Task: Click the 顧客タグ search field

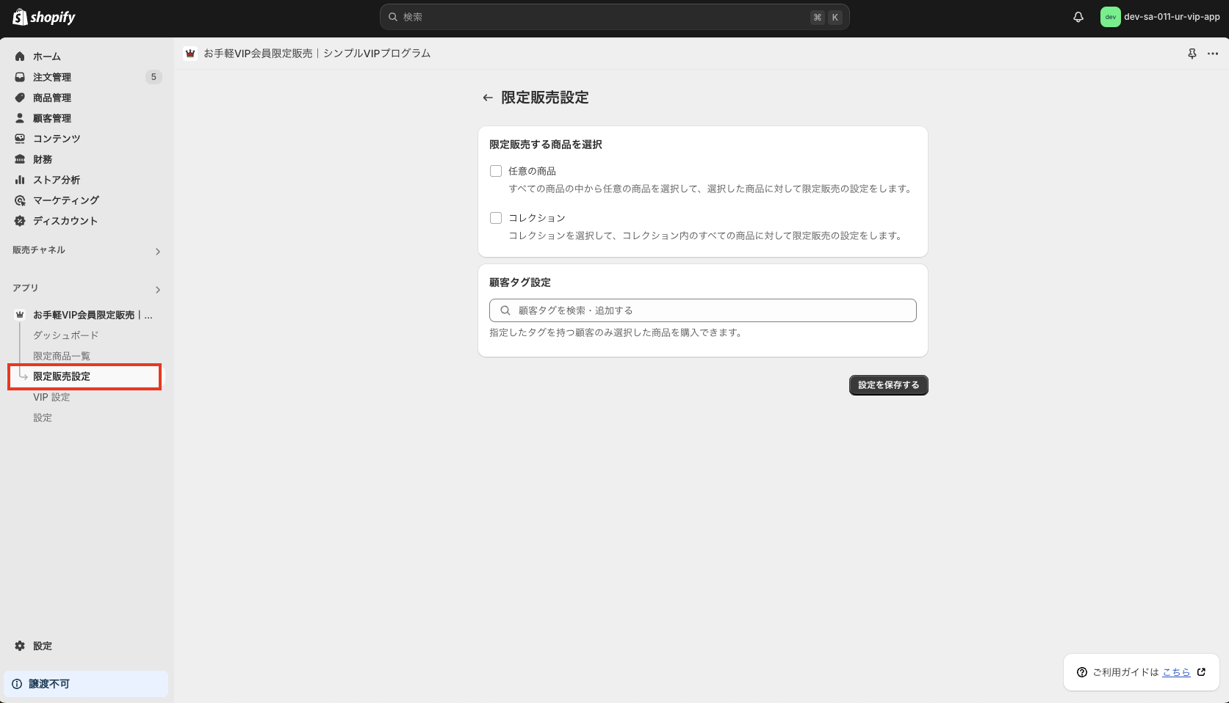Action: 702,310
